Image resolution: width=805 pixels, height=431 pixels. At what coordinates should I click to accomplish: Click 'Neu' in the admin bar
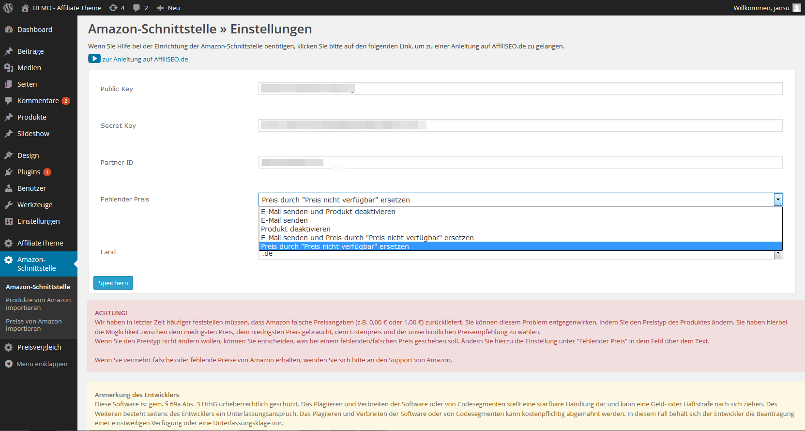click(174, 8)
